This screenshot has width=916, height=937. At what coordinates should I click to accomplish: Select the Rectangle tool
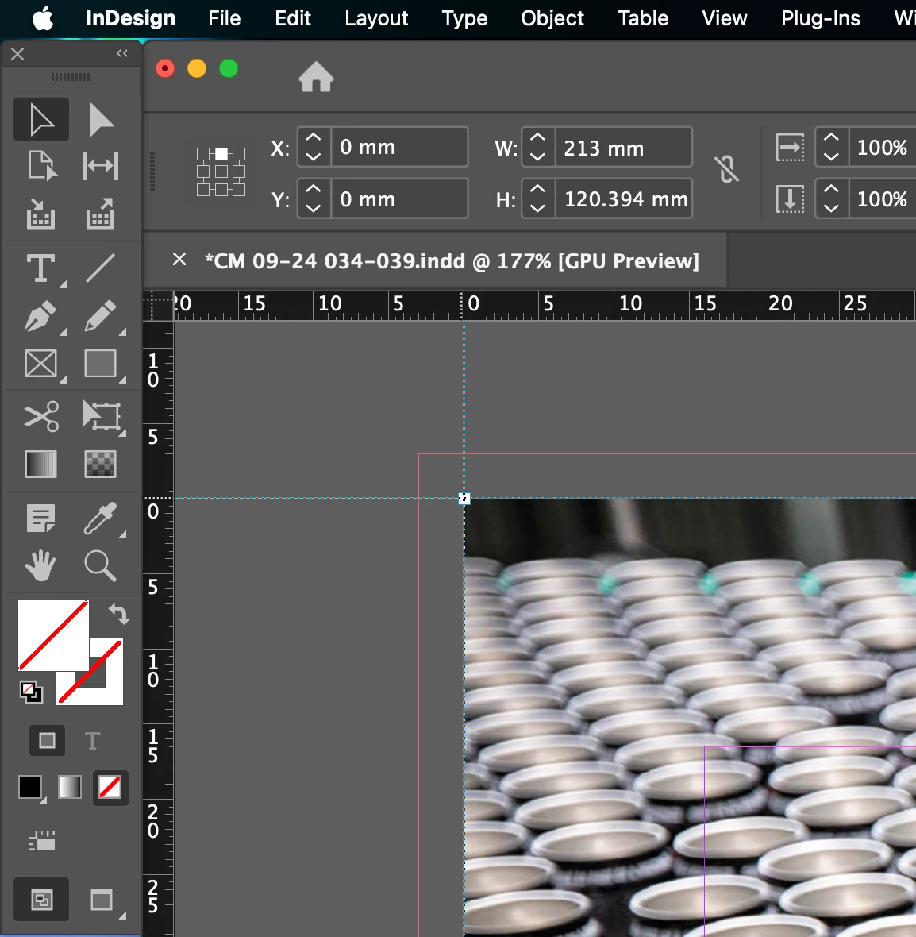pos(100,364)
